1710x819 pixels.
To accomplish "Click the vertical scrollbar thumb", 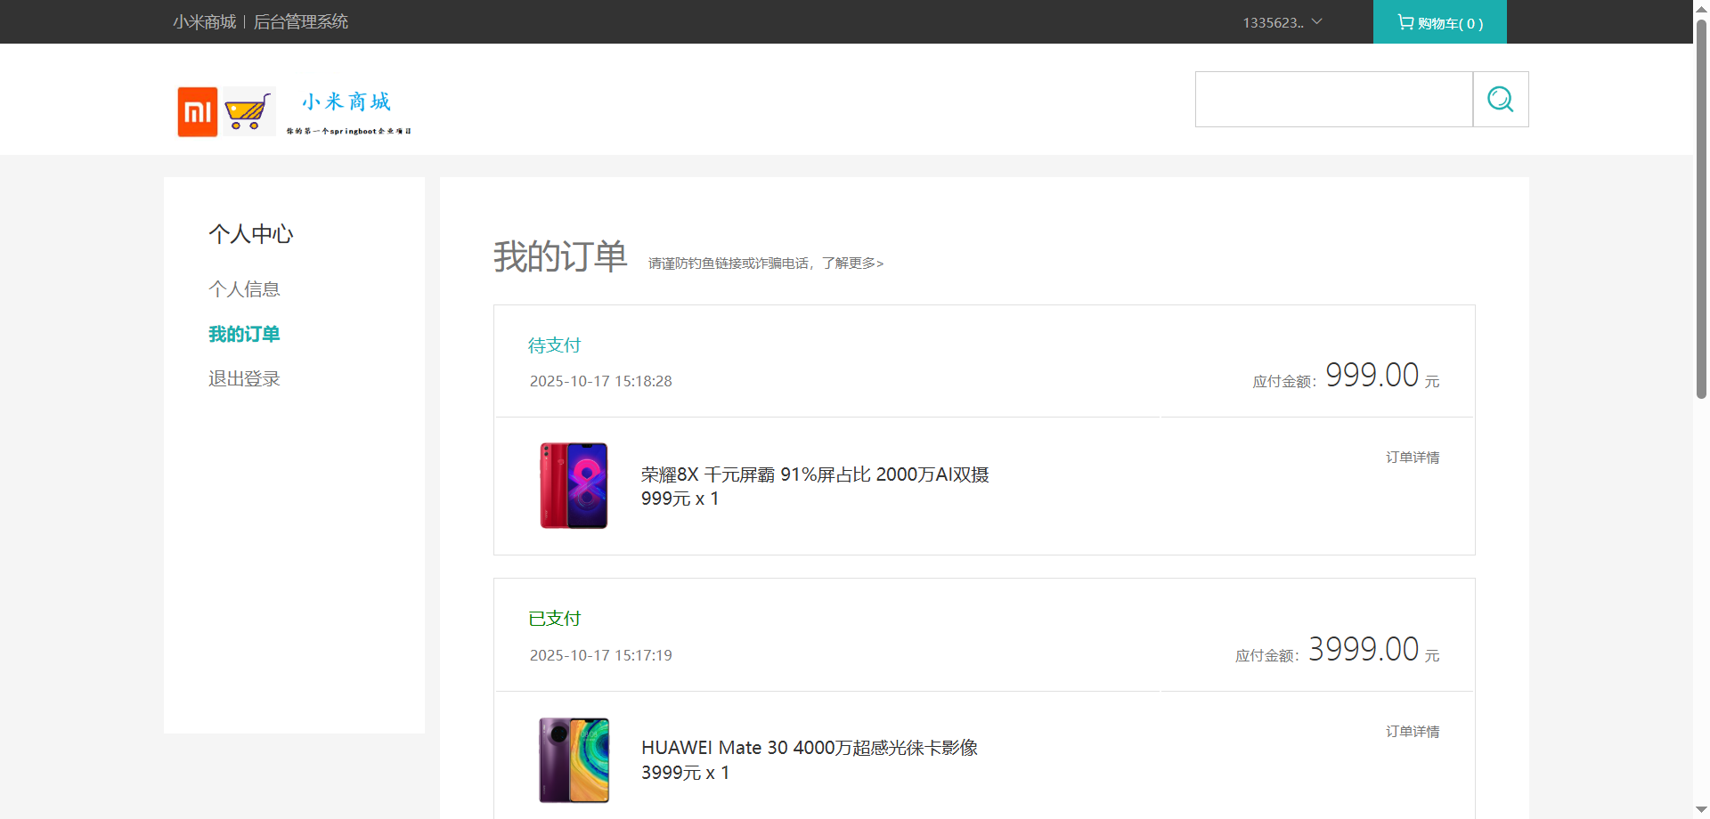I will coord(1701,209).
